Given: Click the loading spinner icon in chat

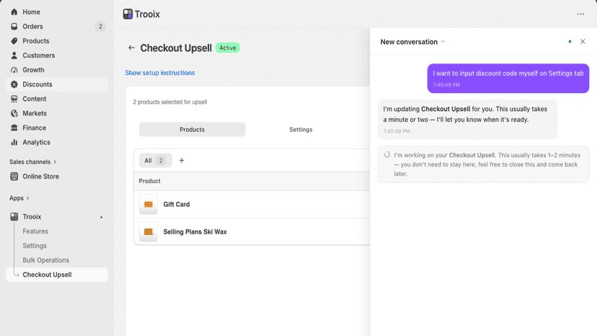Looking at the screenshot, I should coord(387,155).
